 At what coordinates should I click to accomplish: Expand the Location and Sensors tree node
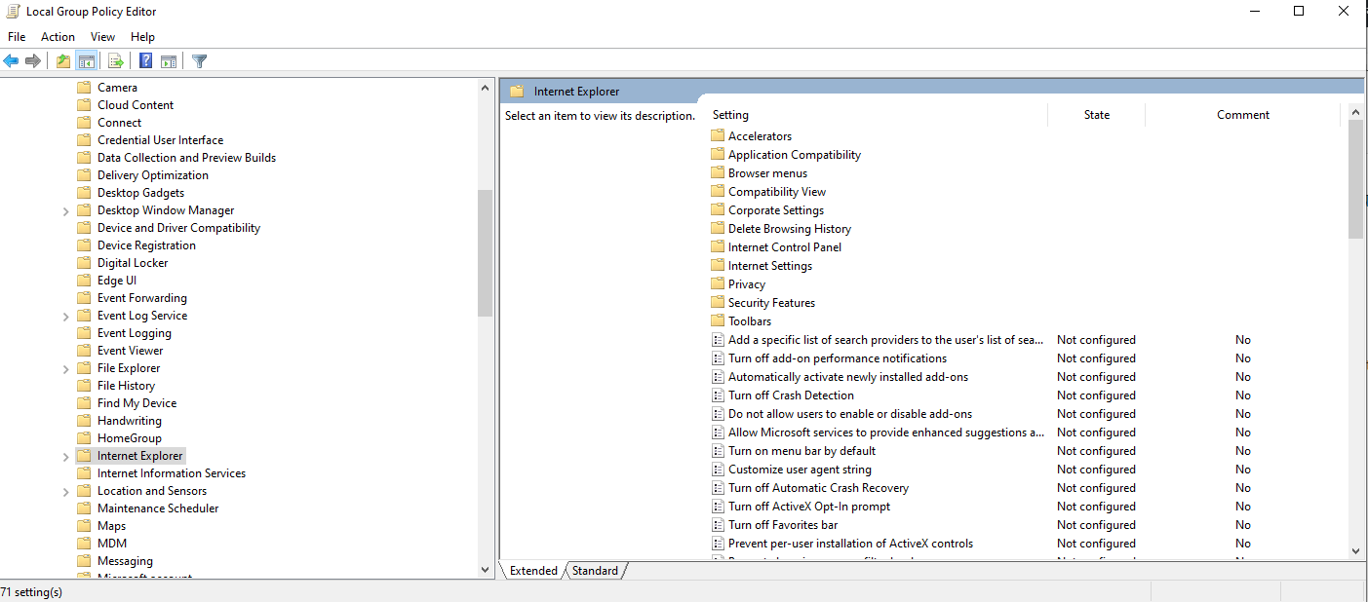click(65, 491)
